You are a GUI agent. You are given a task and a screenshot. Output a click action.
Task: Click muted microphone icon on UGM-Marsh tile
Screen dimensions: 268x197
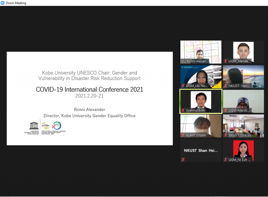pyautogui.click(x=226, y=110)
